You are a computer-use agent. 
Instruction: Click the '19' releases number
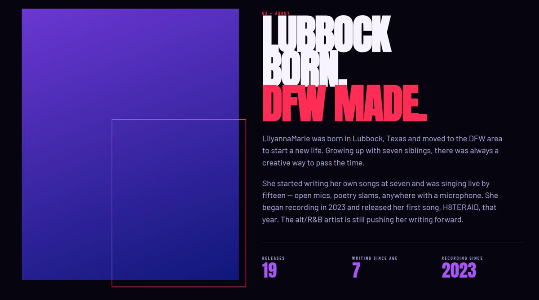coord(269,270)
